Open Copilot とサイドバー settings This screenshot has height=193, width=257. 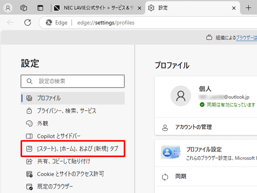72,136
